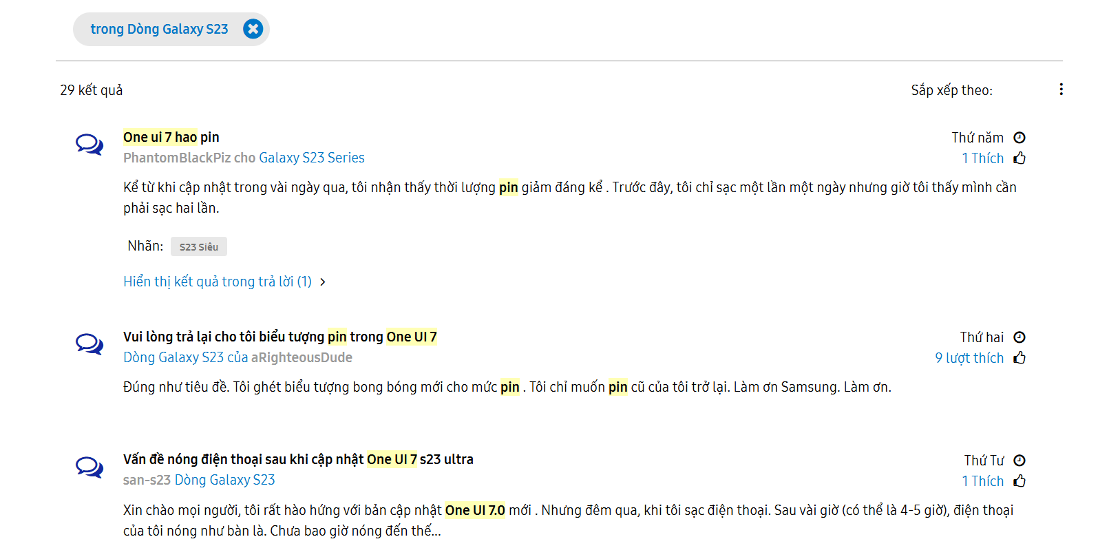The height and width of the screenshot is (559, 1120).
Task: Click the 'trong Dòng Galaxy S23' filter chip text
Action: 159,29
